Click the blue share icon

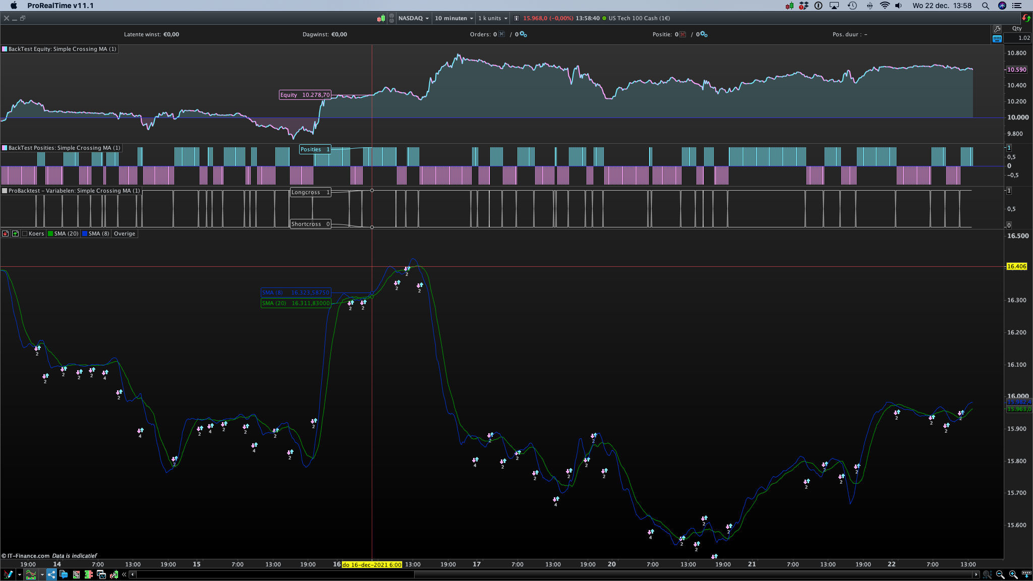[x=51, y=574]
